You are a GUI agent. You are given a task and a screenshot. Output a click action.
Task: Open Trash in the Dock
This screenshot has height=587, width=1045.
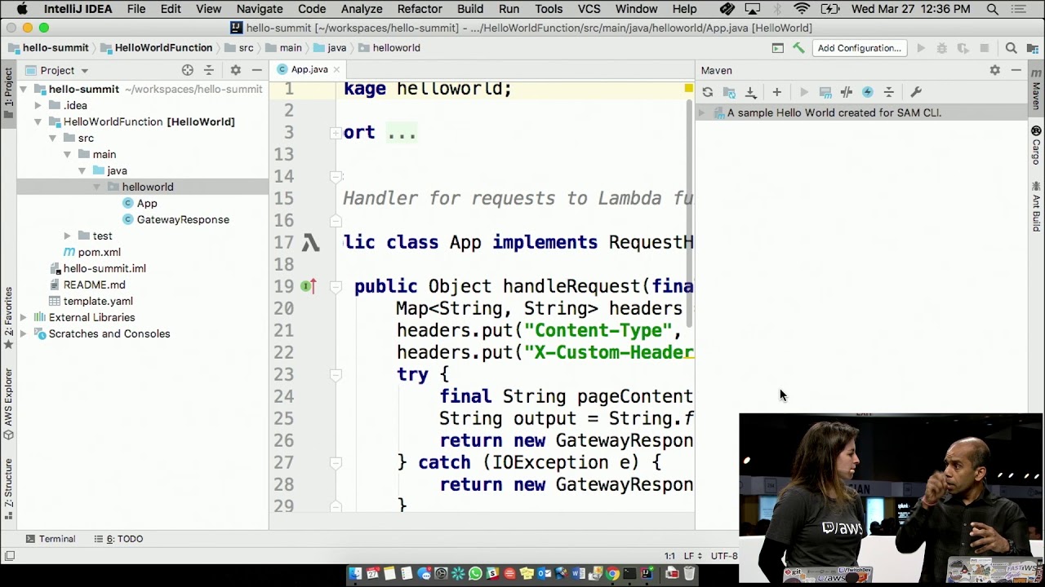point(689,574)
